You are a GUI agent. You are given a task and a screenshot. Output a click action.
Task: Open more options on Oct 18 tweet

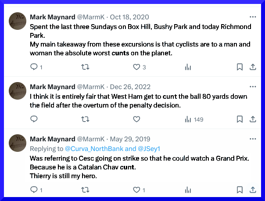(x=253, y=17)
